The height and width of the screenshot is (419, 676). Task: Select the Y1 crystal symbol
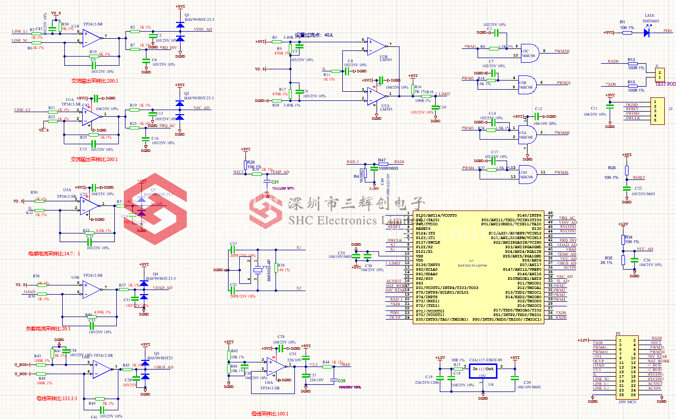click(258, 269)
